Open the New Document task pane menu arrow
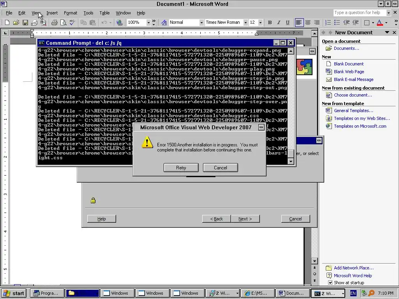 tap(387, 32)
